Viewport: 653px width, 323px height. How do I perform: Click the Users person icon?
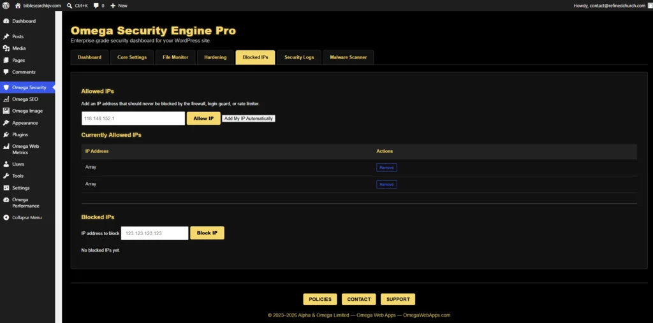pyautogui.click(x=6, y=164)
